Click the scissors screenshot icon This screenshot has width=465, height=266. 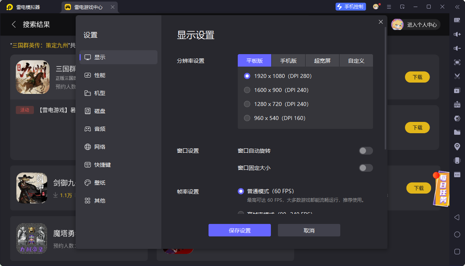[x=457, y=76]
